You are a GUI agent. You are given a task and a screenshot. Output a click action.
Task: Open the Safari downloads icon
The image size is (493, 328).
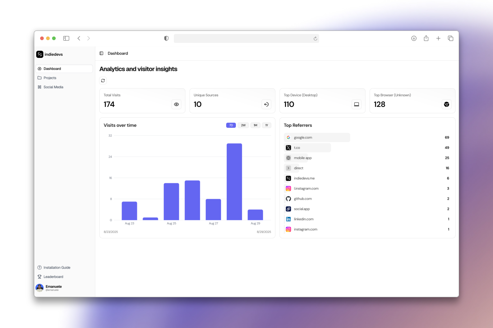pos(414,38)
